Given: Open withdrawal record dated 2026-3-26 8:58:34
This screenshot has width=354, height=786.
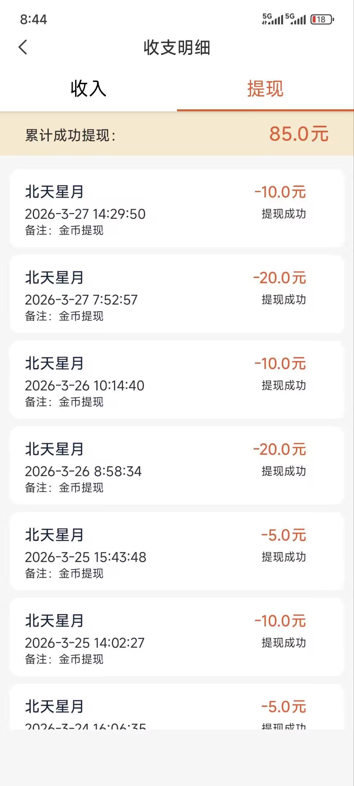Looking at the screenshot, I should [x=176, y=465].
